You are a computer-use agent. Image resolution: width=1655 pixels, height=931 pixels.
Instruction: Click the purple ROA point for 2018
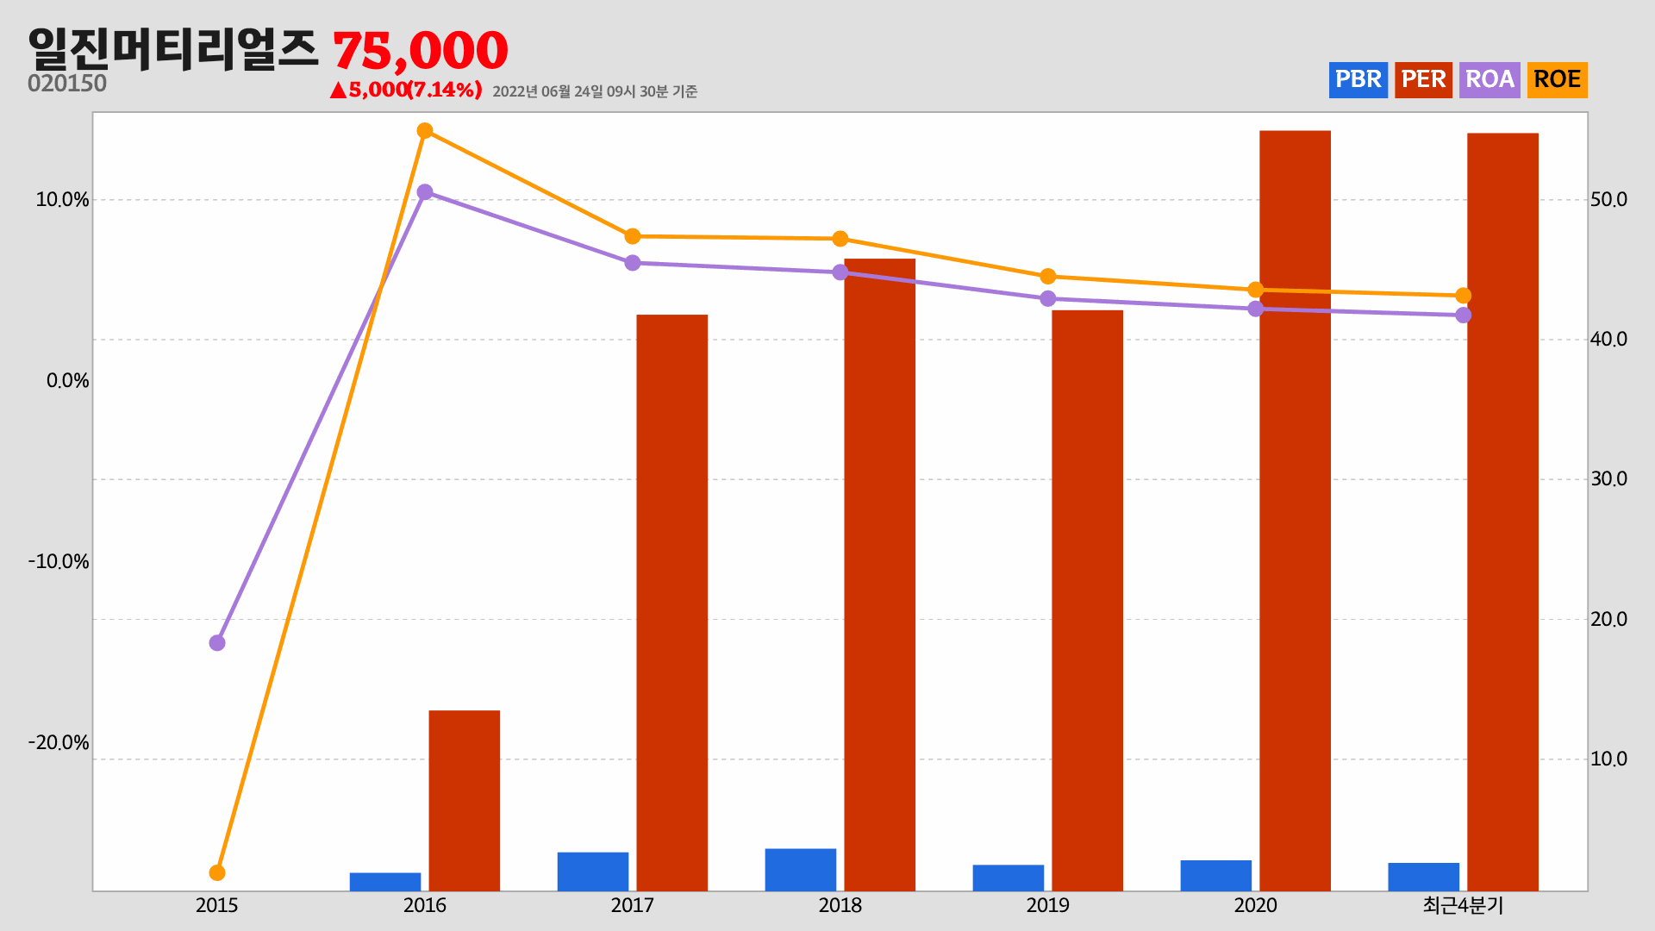pos(840,272)
